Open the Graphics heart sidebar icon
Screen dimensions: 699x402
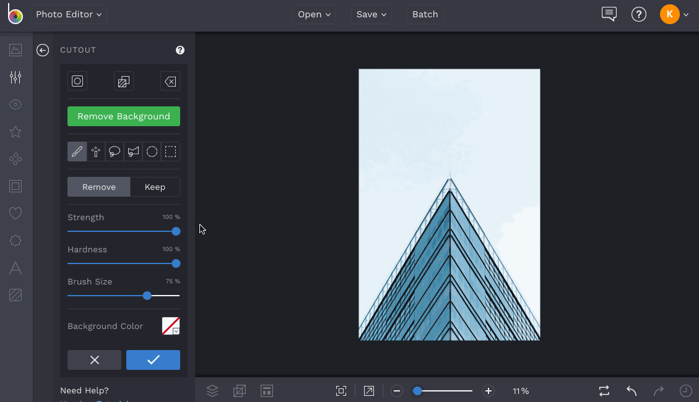coord(15,213)
